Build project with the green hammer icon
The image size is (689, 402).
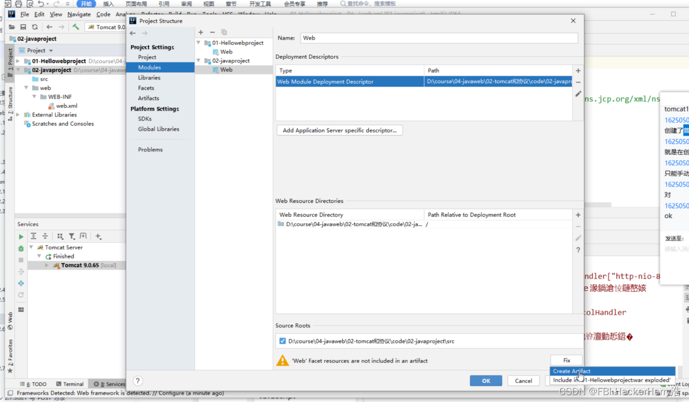(x=76, y=27)
